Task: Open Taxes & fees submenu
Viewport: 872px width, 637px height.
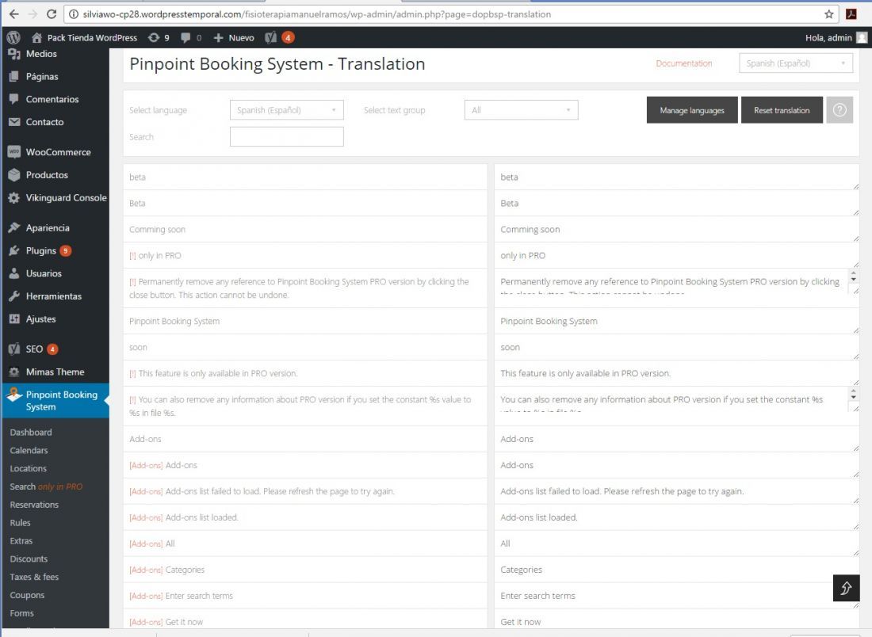Action: click(x=34, y=577)
